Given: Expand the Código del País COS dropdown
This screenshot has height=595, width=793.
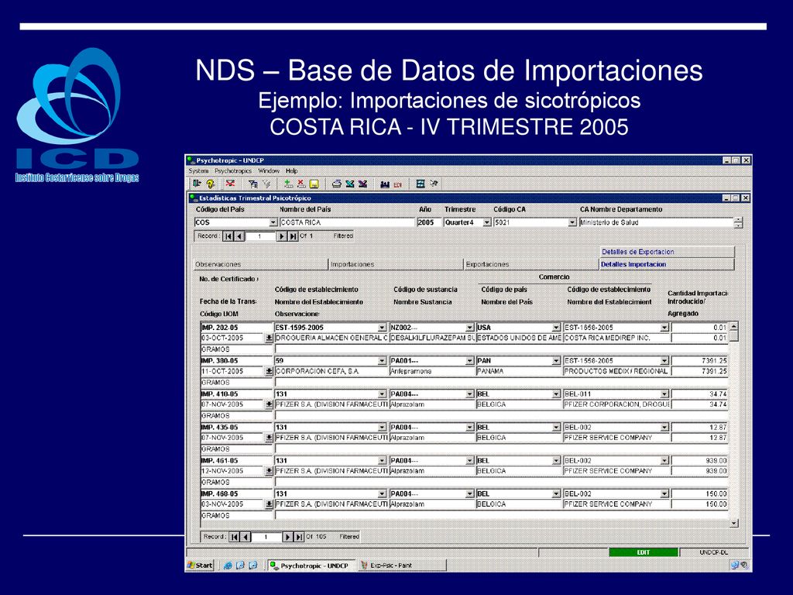Looking at the screenshot, I should coord(273,222).
